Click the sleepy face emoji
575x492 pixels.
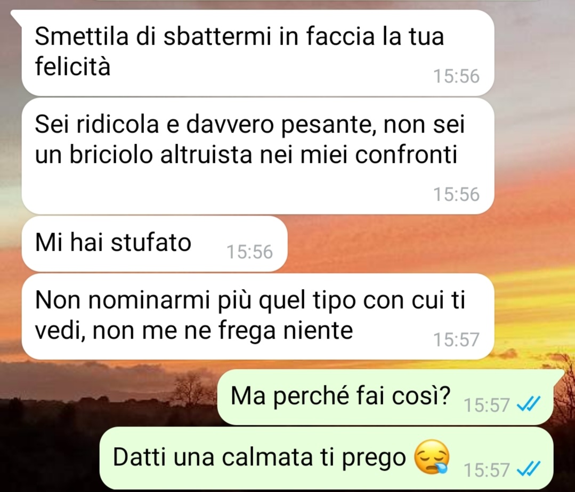[432, 457]
